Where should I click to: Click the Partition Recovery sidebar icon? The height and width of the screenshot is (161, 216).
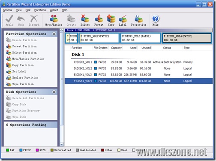pos(9,111)
